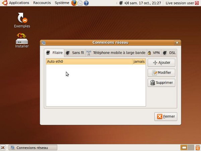Click the red power button icon
Image resolution: width=201 pixels, height=151 pixels.
(x=197, y=3)
